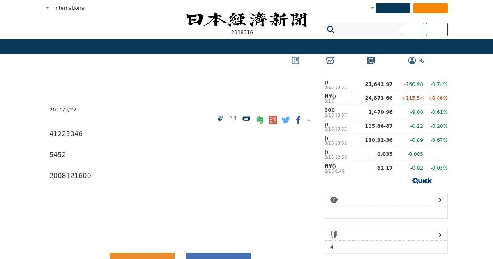Click the dark blue header button
493x259 pixels.
coord(392,8)
